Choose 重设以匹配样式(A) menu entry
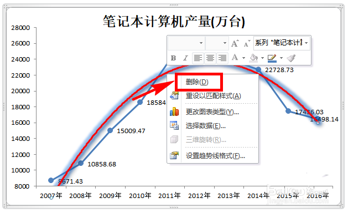The image size is (348, 213). [214, 96]
